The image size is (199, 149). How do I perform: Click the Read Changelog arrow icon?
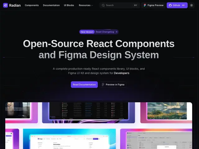tap(116, 32)
